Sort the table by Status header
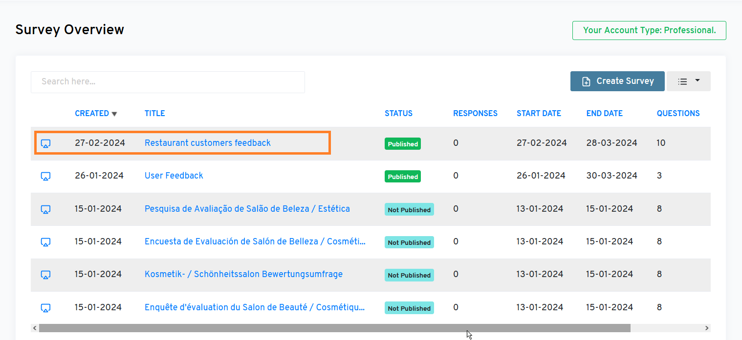The height and width of the screenshot is (340, 742). point(398,114)
